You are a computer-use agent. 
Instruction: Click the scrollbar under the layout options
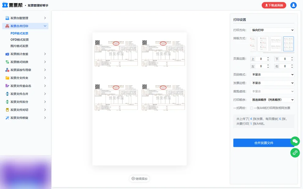click(x=279, y=53)
